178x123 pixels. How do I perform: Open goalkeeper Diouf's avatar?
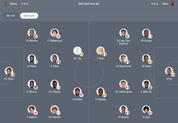[9, 71]
